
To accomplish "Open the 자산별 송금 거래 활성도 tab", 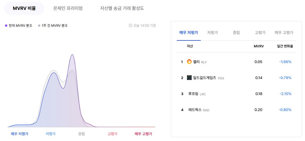I will pyautogui.click(x=122, y=8).
